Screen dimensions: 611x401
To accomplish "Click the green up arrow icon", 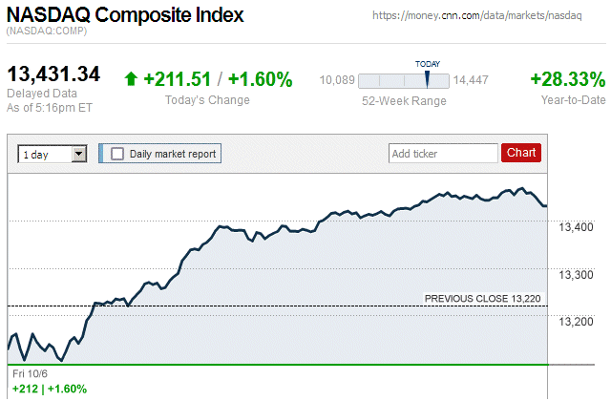I will click(x=131, y=79).
